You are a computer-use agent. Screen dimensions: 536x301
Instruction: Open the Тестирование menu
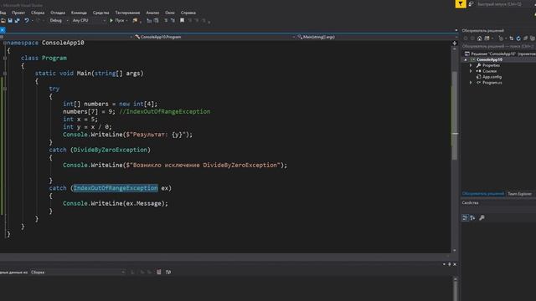127,13
